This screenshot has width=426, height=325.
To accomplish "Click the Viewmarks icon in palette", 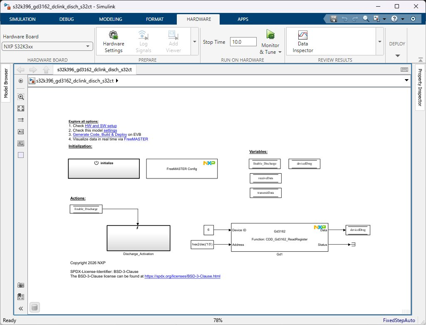I will click(x=21, y=297).
